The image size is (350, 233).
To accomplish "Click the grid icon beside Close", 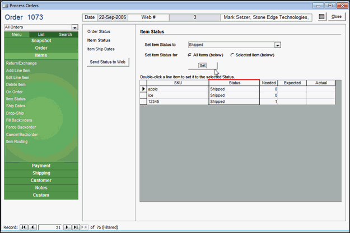I will [x=321, y=17].
